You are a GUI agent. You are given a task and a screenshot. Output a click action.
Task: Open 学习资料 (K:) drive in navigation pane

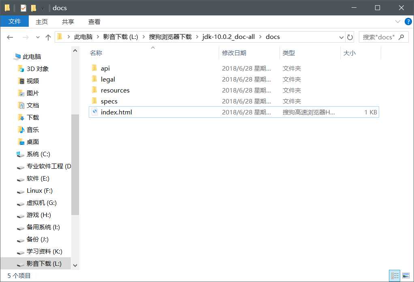click(45, 251)
